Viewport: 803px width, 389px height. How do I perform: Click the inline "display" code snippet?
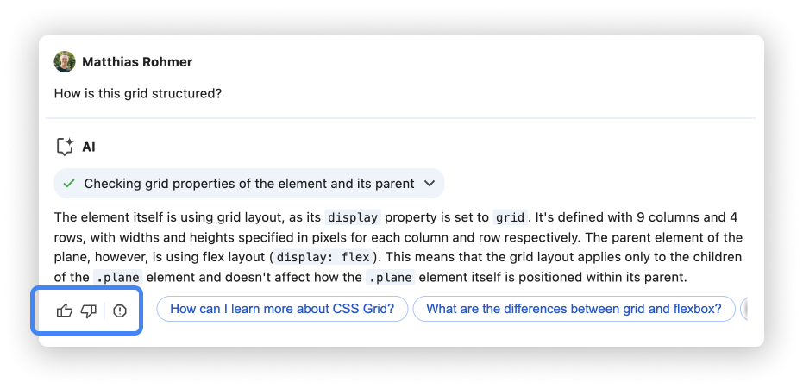coord(353,217)
